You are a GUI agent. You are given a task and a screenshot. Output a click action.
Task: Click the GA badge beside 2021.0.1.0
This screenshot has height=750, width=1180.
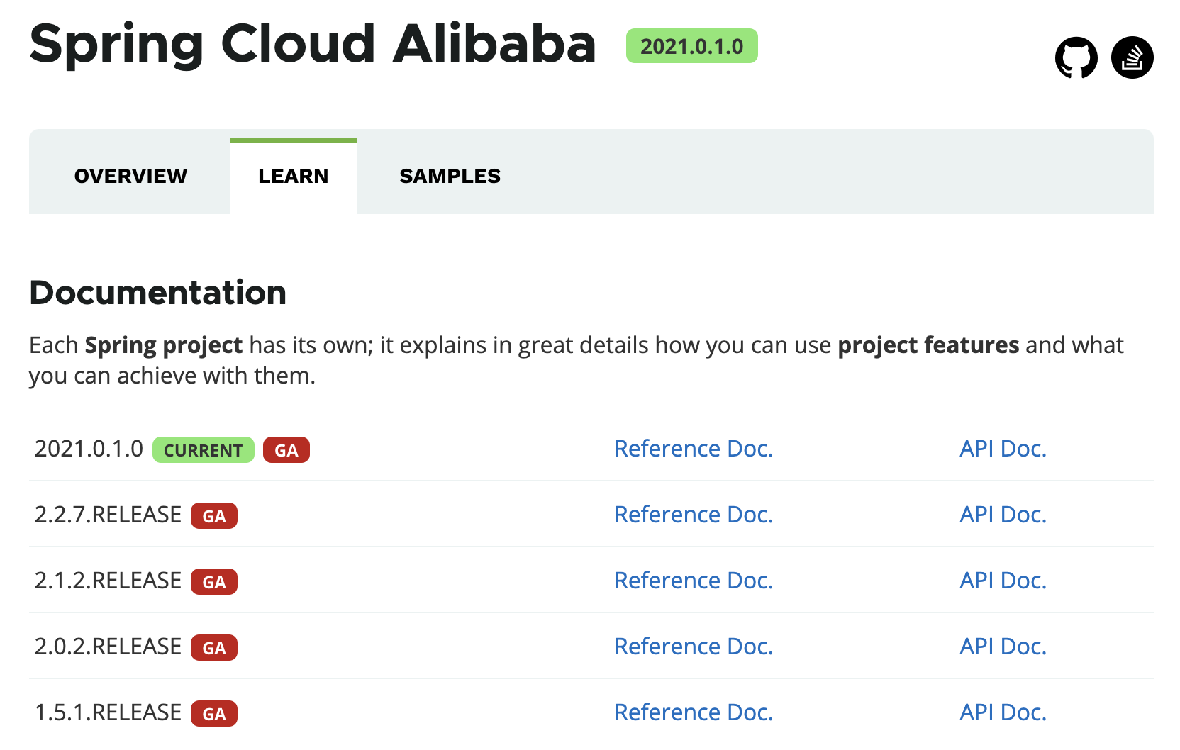286,450
